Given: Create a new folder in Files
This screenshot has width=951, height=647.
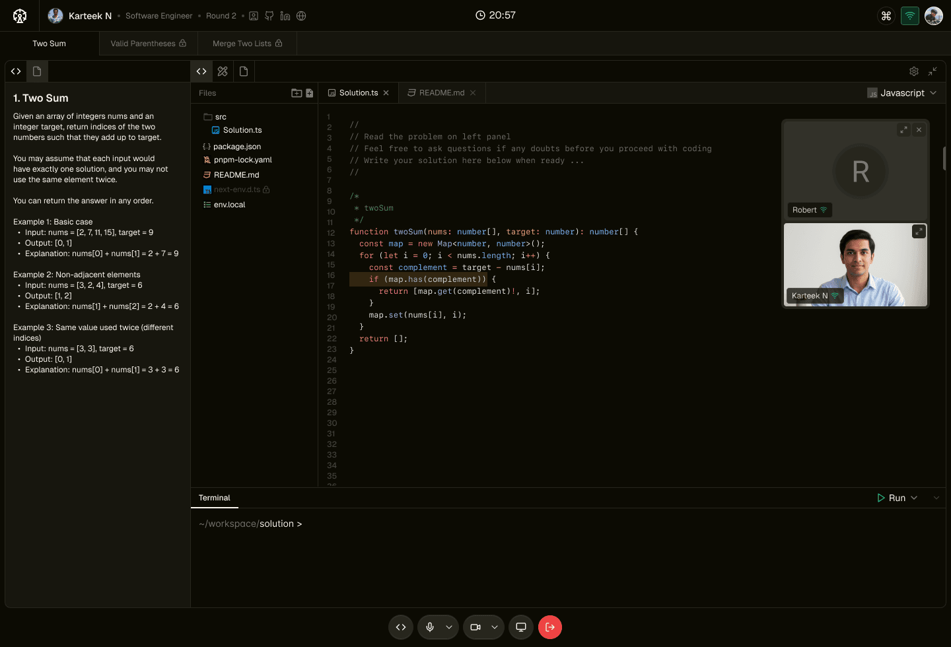Looking at the screenshot, I should point(297,93).
